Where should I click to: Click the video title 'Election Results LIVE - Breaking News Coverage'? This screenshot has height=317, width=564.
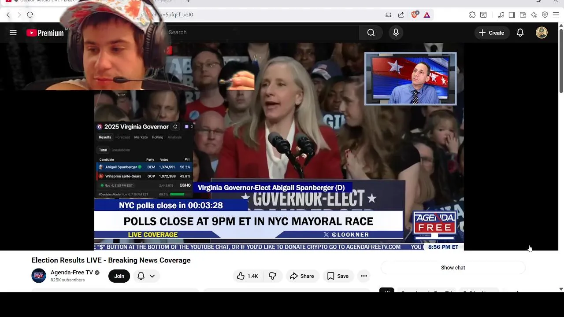(111, 260)
